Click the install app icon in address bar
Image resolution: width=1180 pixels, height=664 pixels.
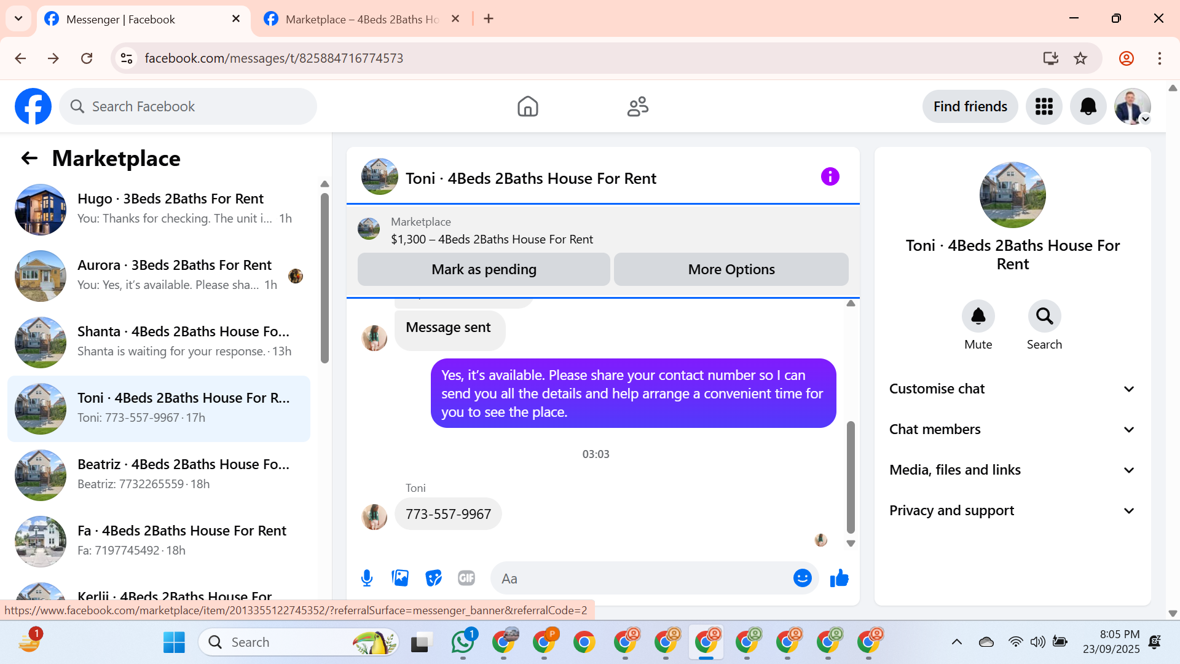(1050, 58)
